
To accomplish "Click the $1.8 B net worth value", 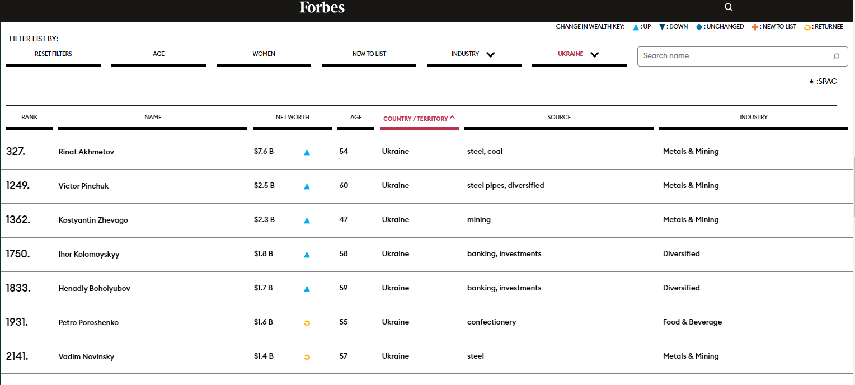I will click(x=264, y=254).
